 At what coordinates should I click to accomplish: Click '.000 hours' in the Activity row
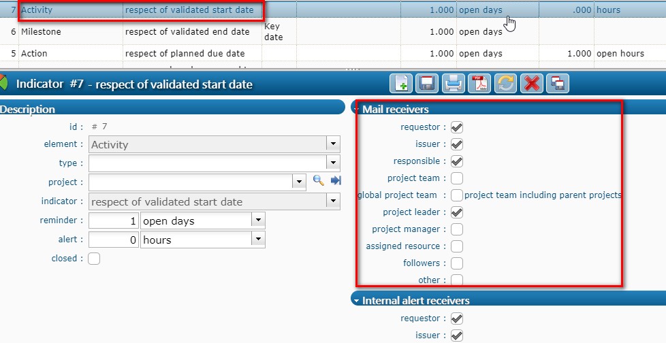click(597, 10)
